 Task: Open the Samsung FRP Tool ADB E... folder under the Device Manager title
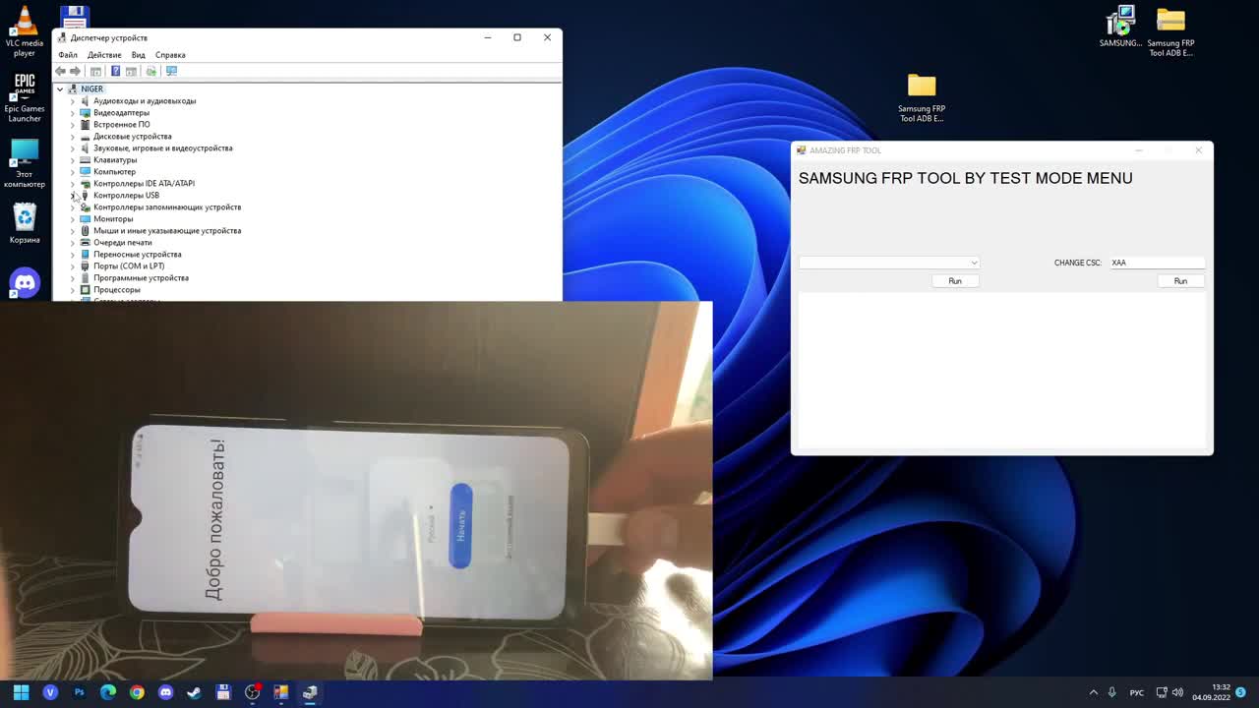click(x=922, y=98)
